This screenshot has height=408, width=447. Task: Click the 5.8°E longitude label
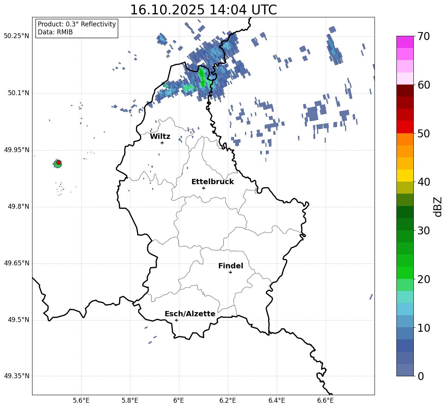130,400
